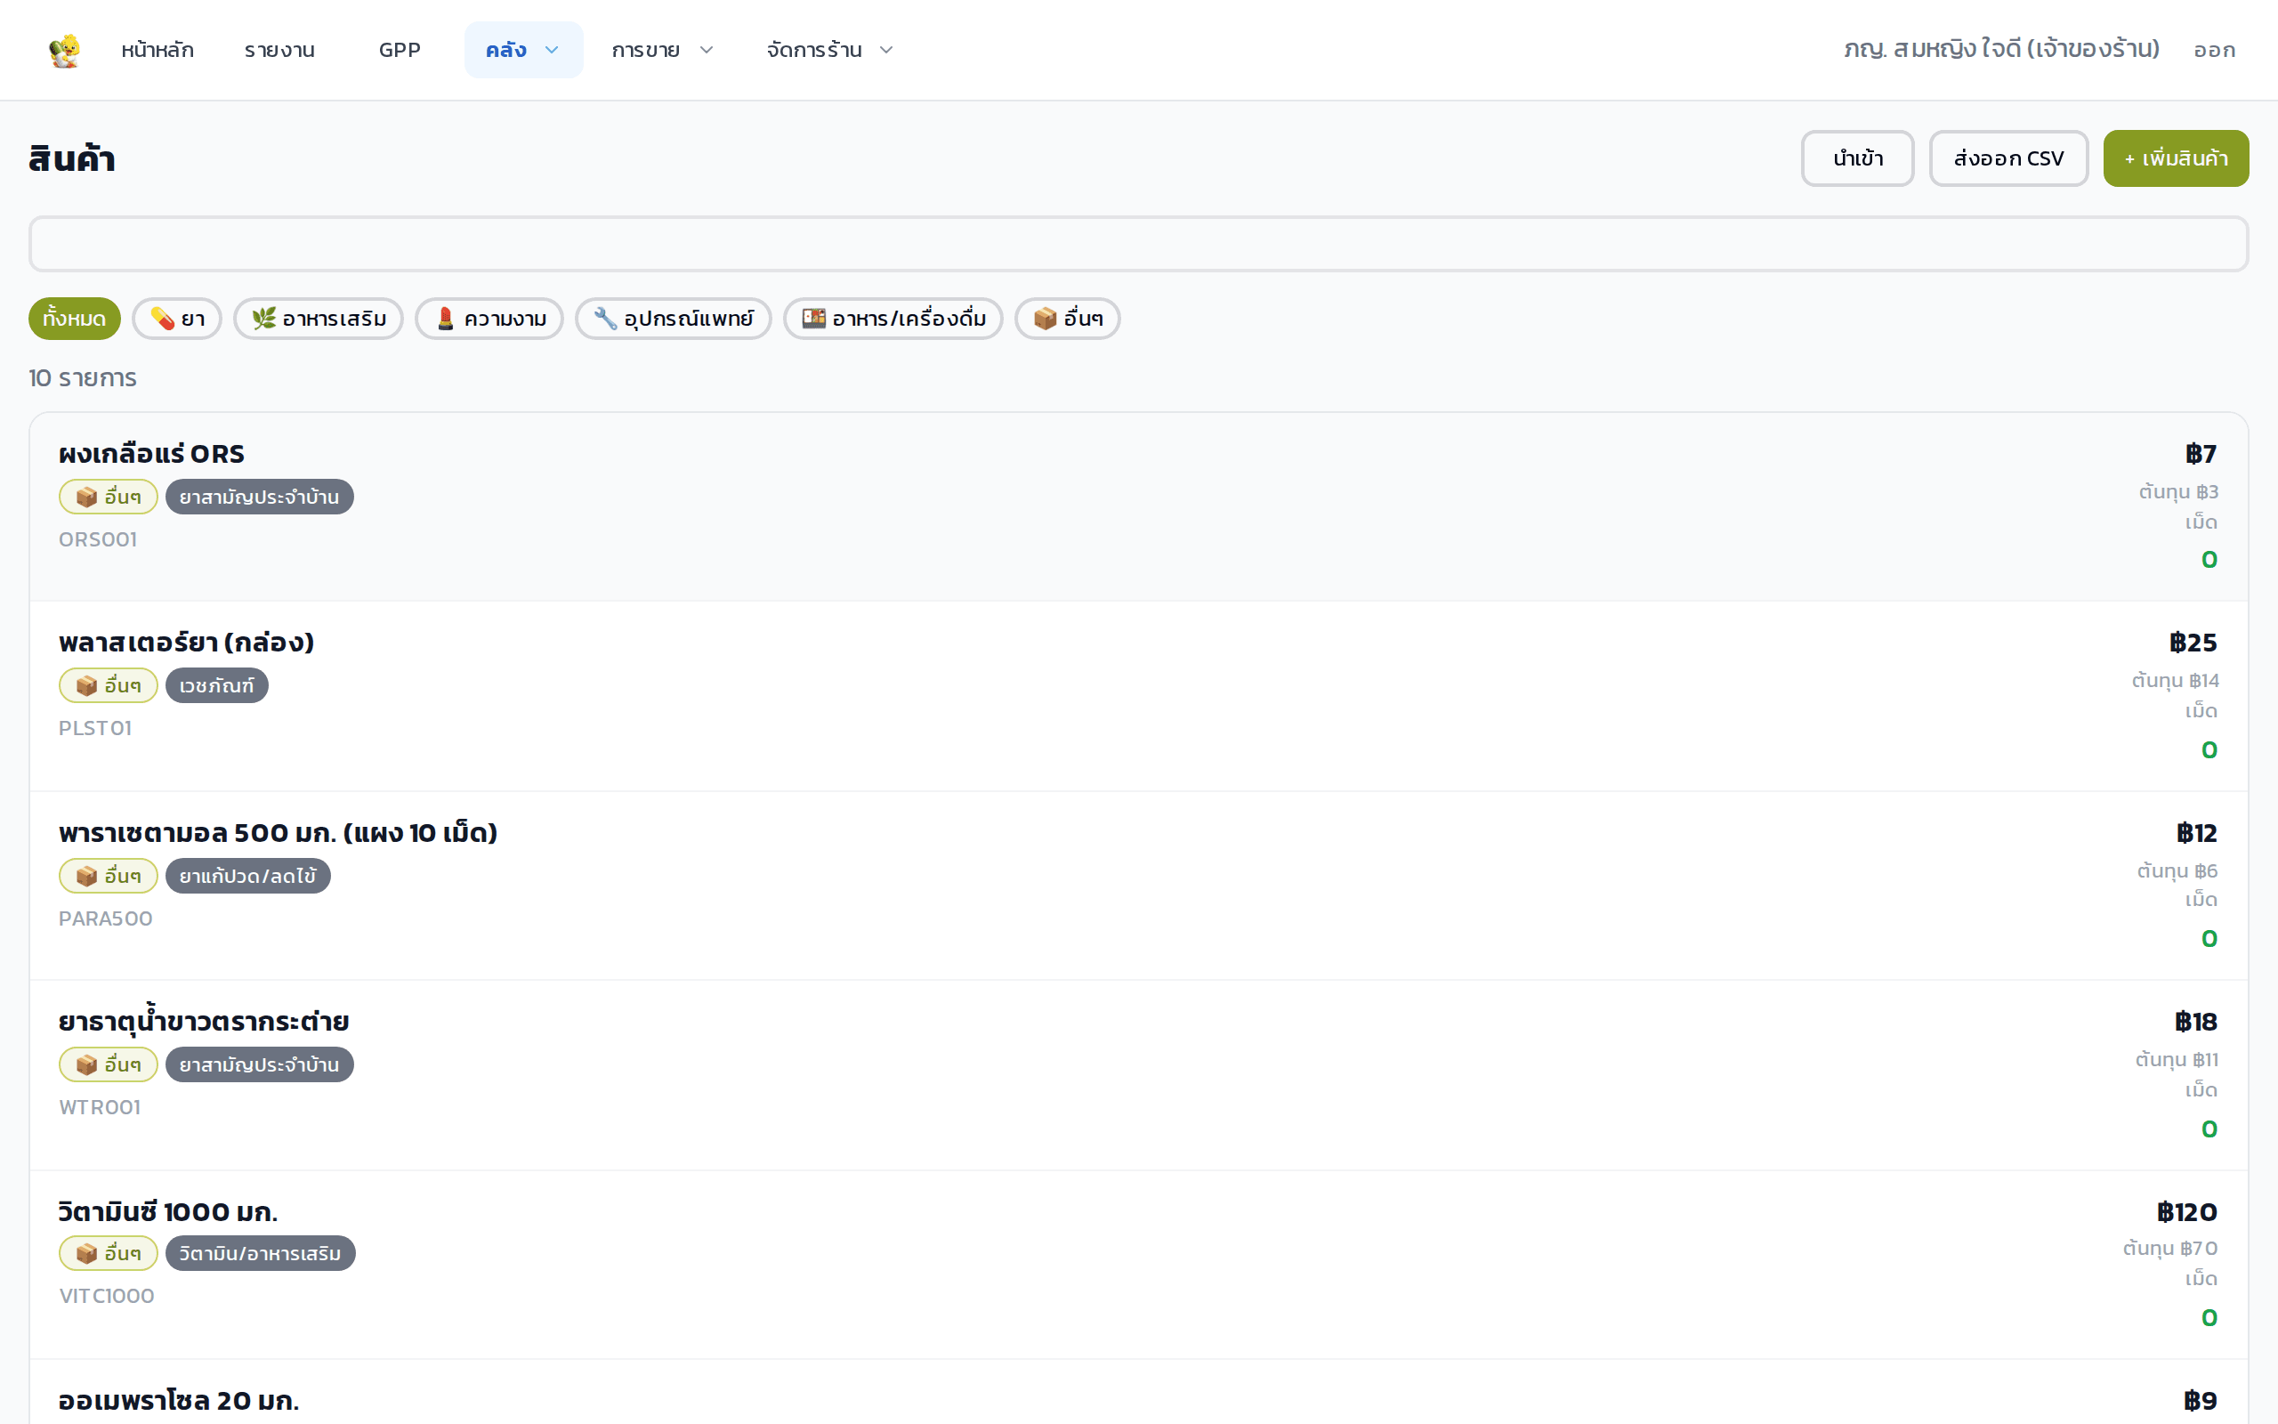Click ยาสามัญประจำบ้าน tag on ยาธาตุน้ำขาว row
The image size is (2278, 1424).
(x=260, y=1064)
